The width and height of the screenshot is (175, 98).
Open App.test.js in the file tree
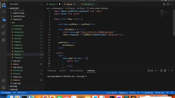tap(18, 67)
